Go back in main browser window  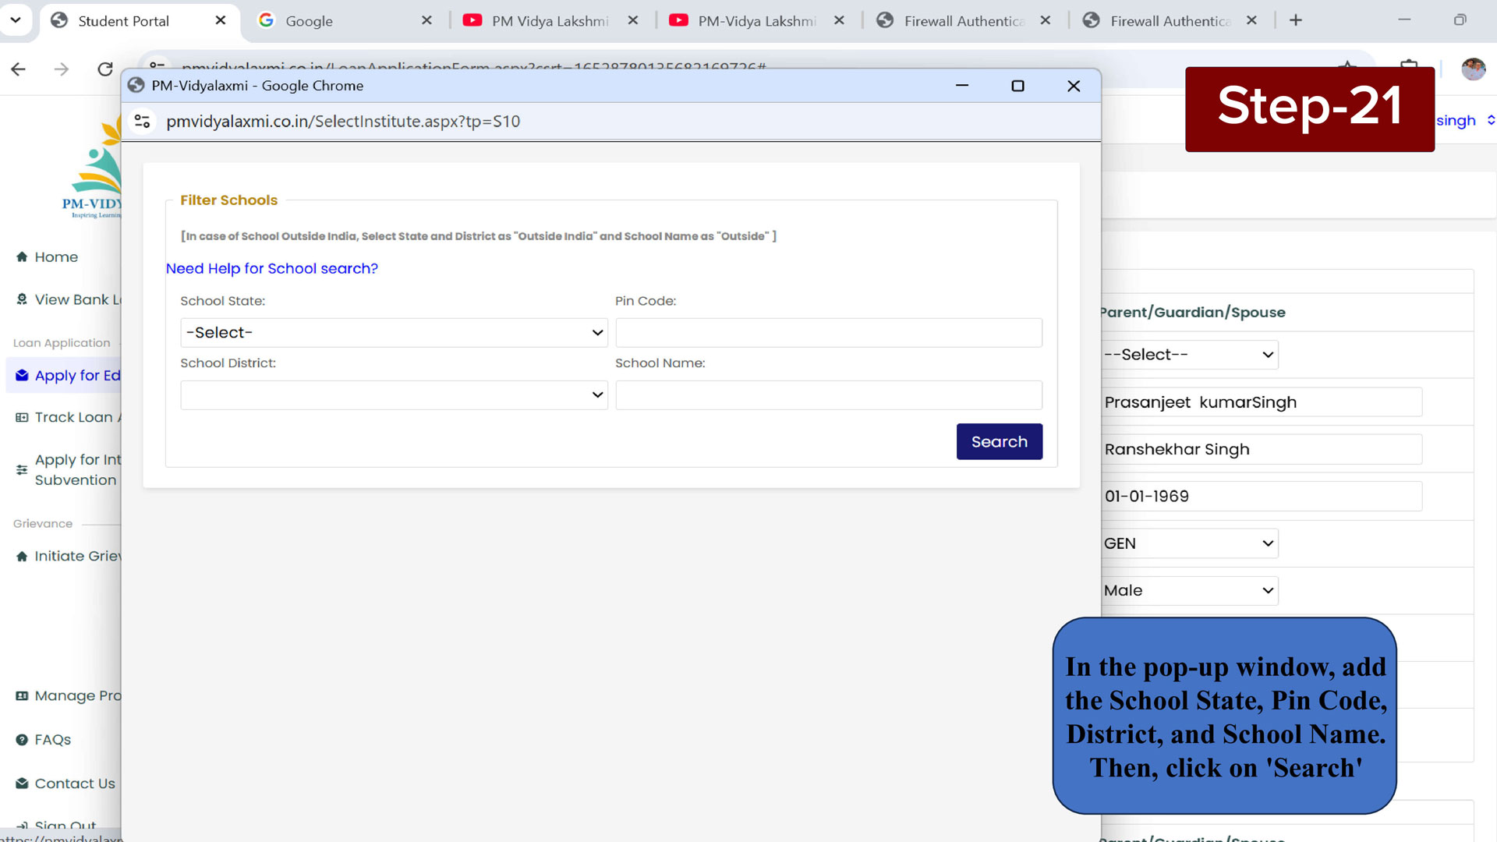[19, 69]
